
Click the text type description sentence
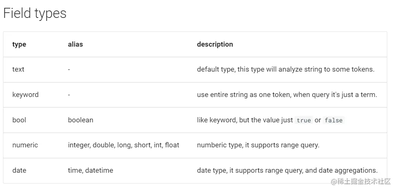coord(286,69)
